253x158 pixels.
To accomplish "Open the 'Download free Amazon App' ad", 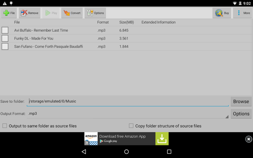I will [126, 139].
